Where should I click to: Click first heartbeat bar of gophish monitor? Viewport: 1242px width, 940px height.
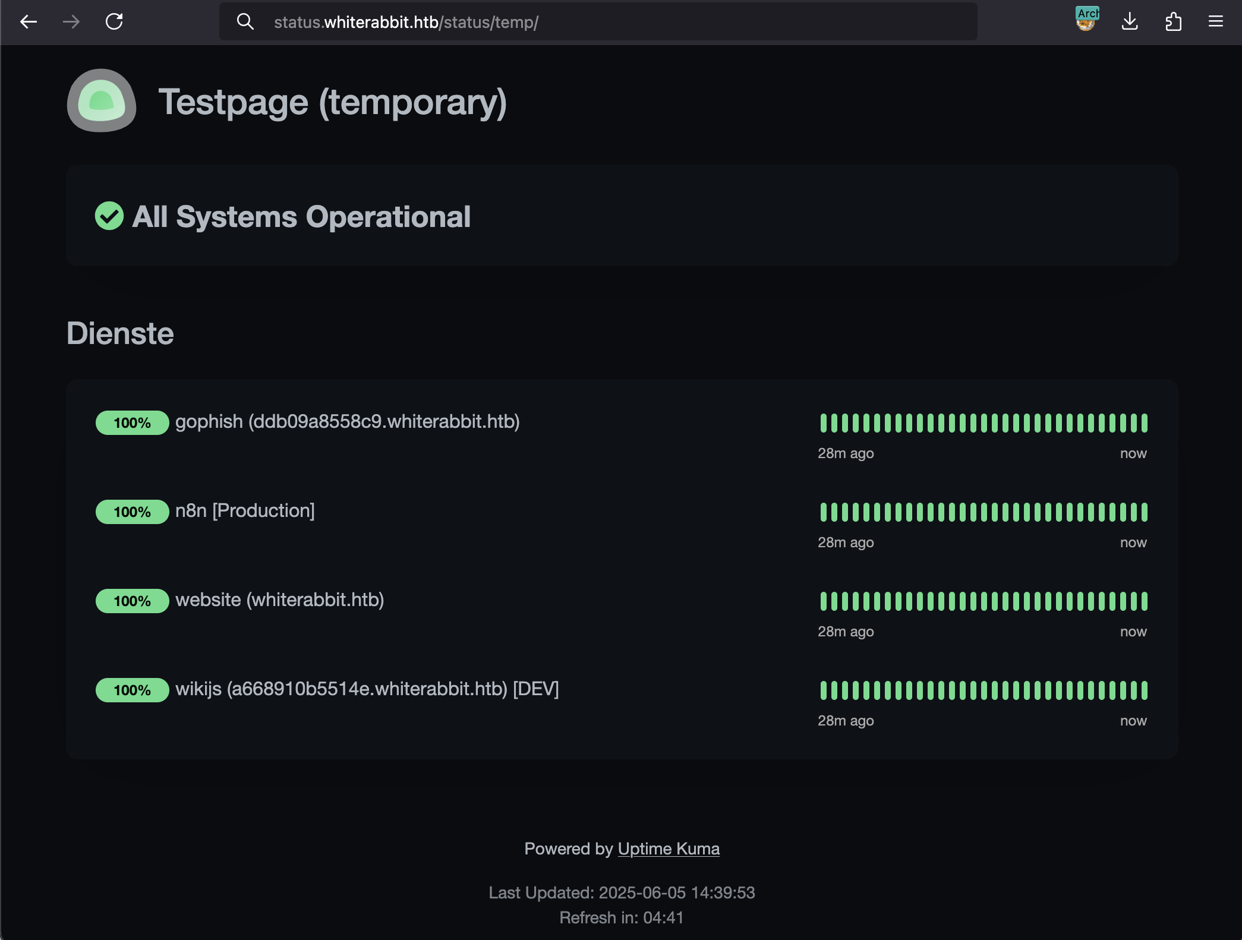[824, 423]
